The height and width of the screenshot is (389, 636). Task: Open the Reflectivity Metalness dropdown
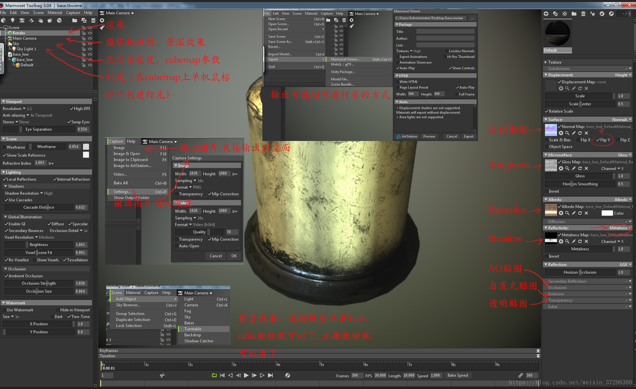point(620,228)
